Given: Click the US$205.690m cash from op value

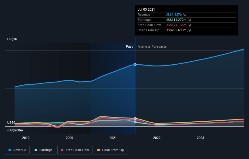Looking at the screenshot, I should tap(176, 30).
